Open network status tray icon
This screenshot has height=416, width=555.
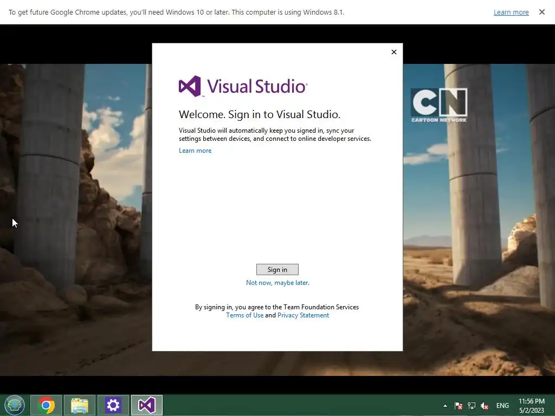tap(472, 406)
